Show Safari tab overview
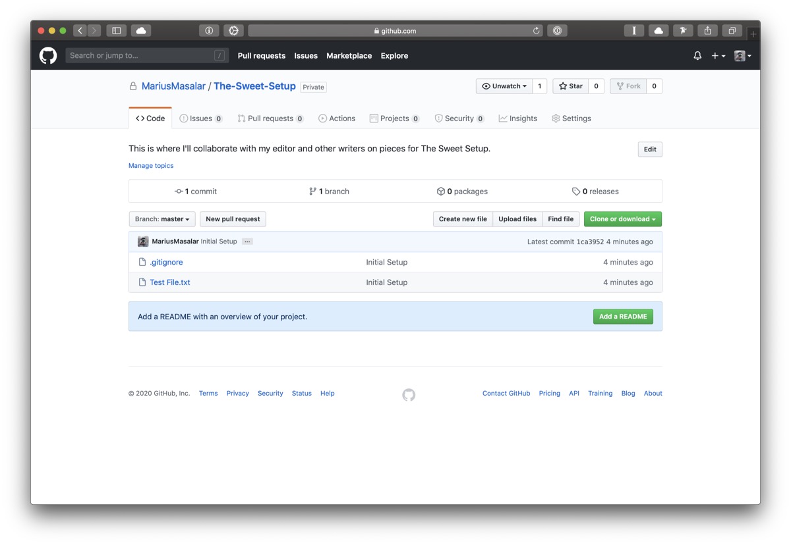 (x=732, y=30)
